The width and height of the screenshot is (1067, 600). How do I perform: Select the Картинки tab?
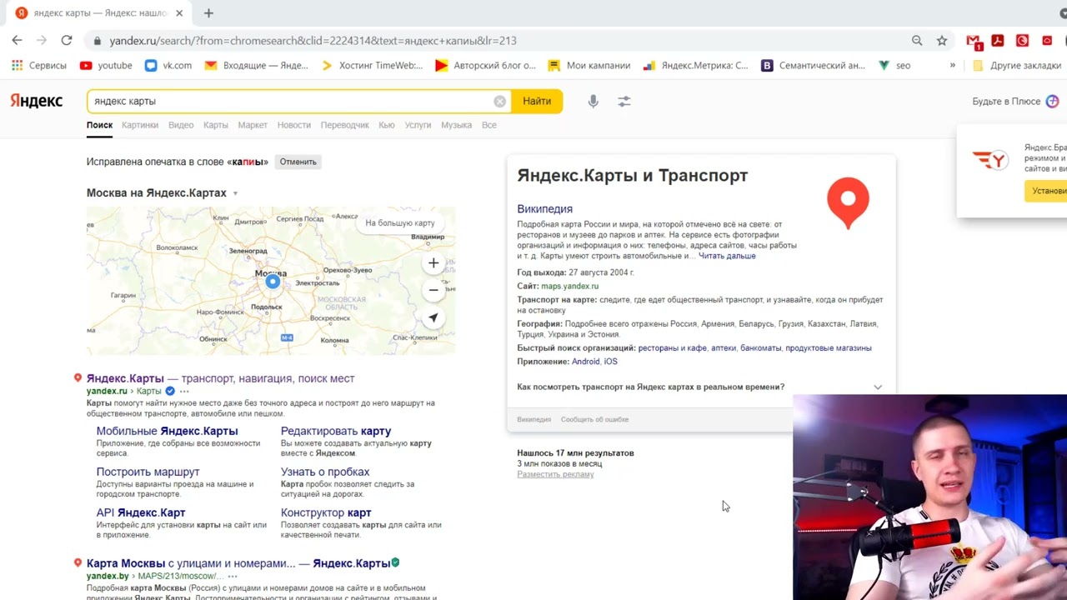click(139, 125)
